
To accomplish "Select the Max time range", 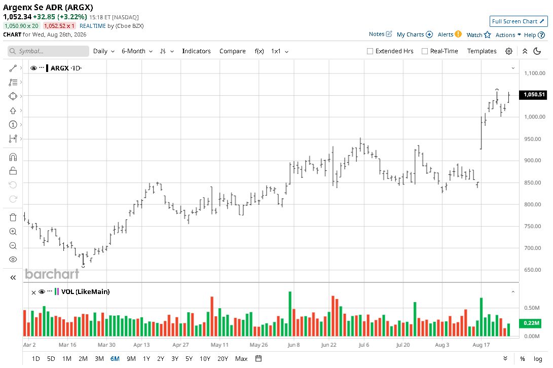I will click(x=241, y=358).
